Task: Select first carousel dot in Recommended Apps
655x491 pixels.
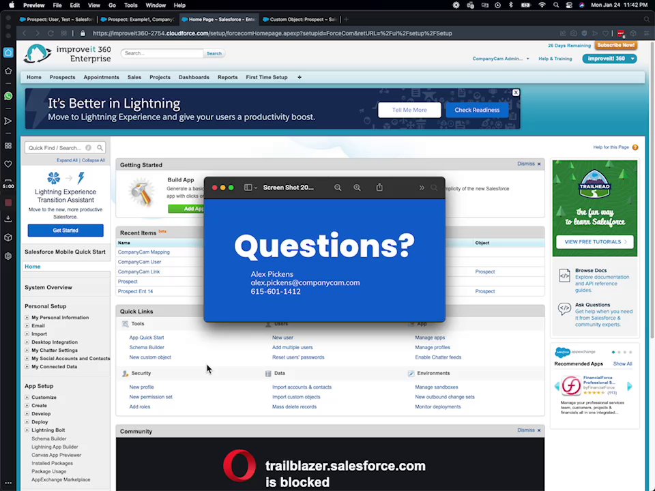Action: click(613, 353)
